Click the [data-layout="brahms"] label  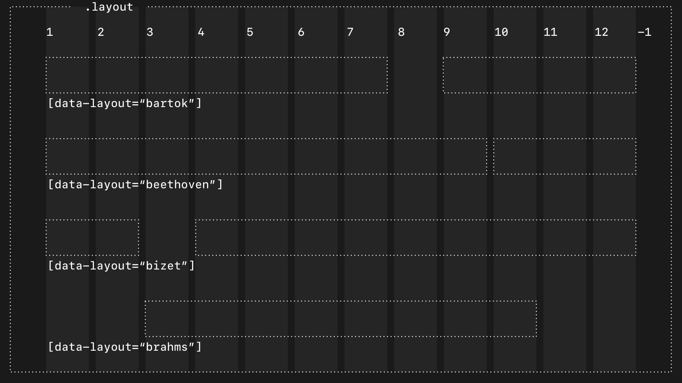(124, 347)
